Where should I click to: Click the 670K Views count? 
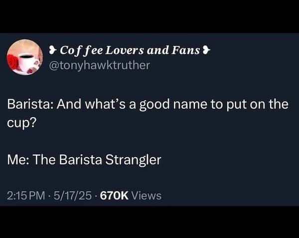(x=131, y=196)
